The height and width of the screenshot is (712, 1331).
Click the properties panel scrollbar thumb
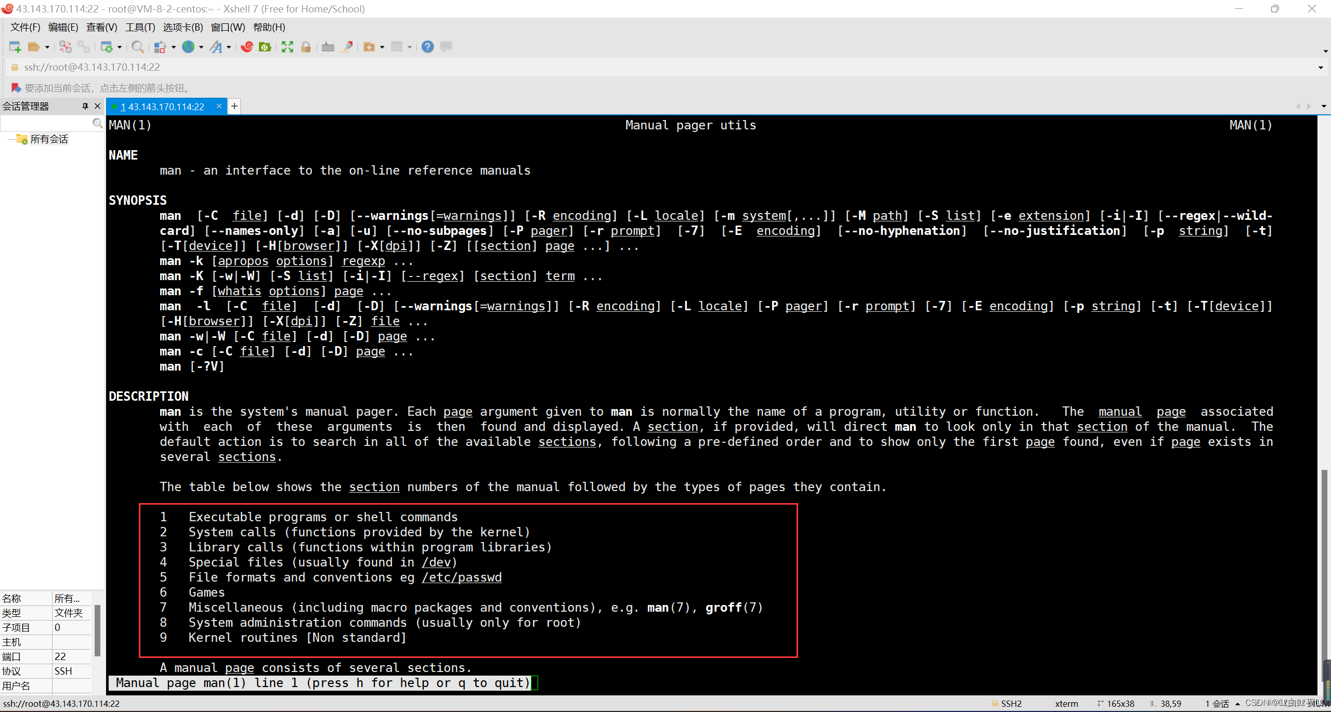coord(97,630)
